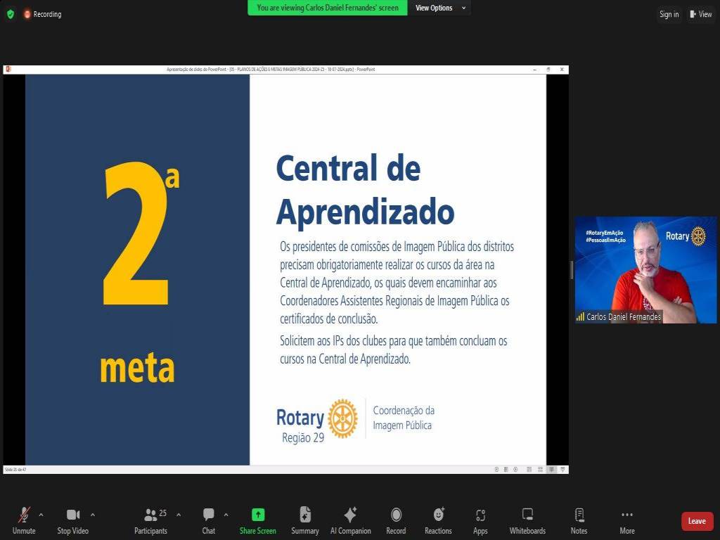Open the Notes tool
This screenshot has width=720, height=540.
pos(579,520)
